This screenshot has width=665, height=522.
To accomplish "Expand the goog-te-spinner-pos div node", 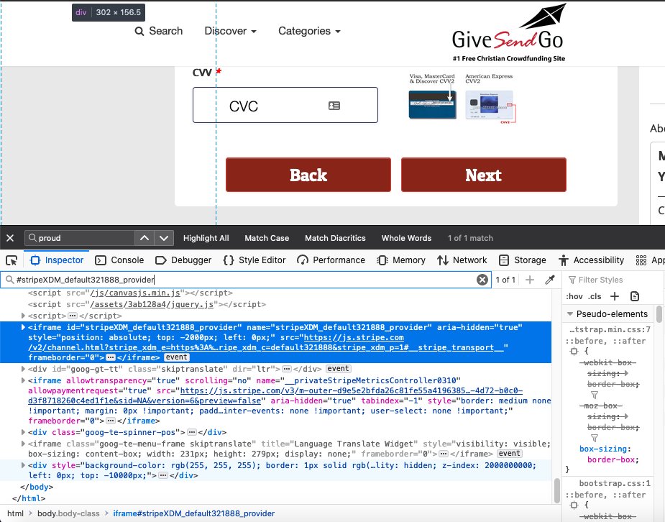I will click(x=23, y=432).
